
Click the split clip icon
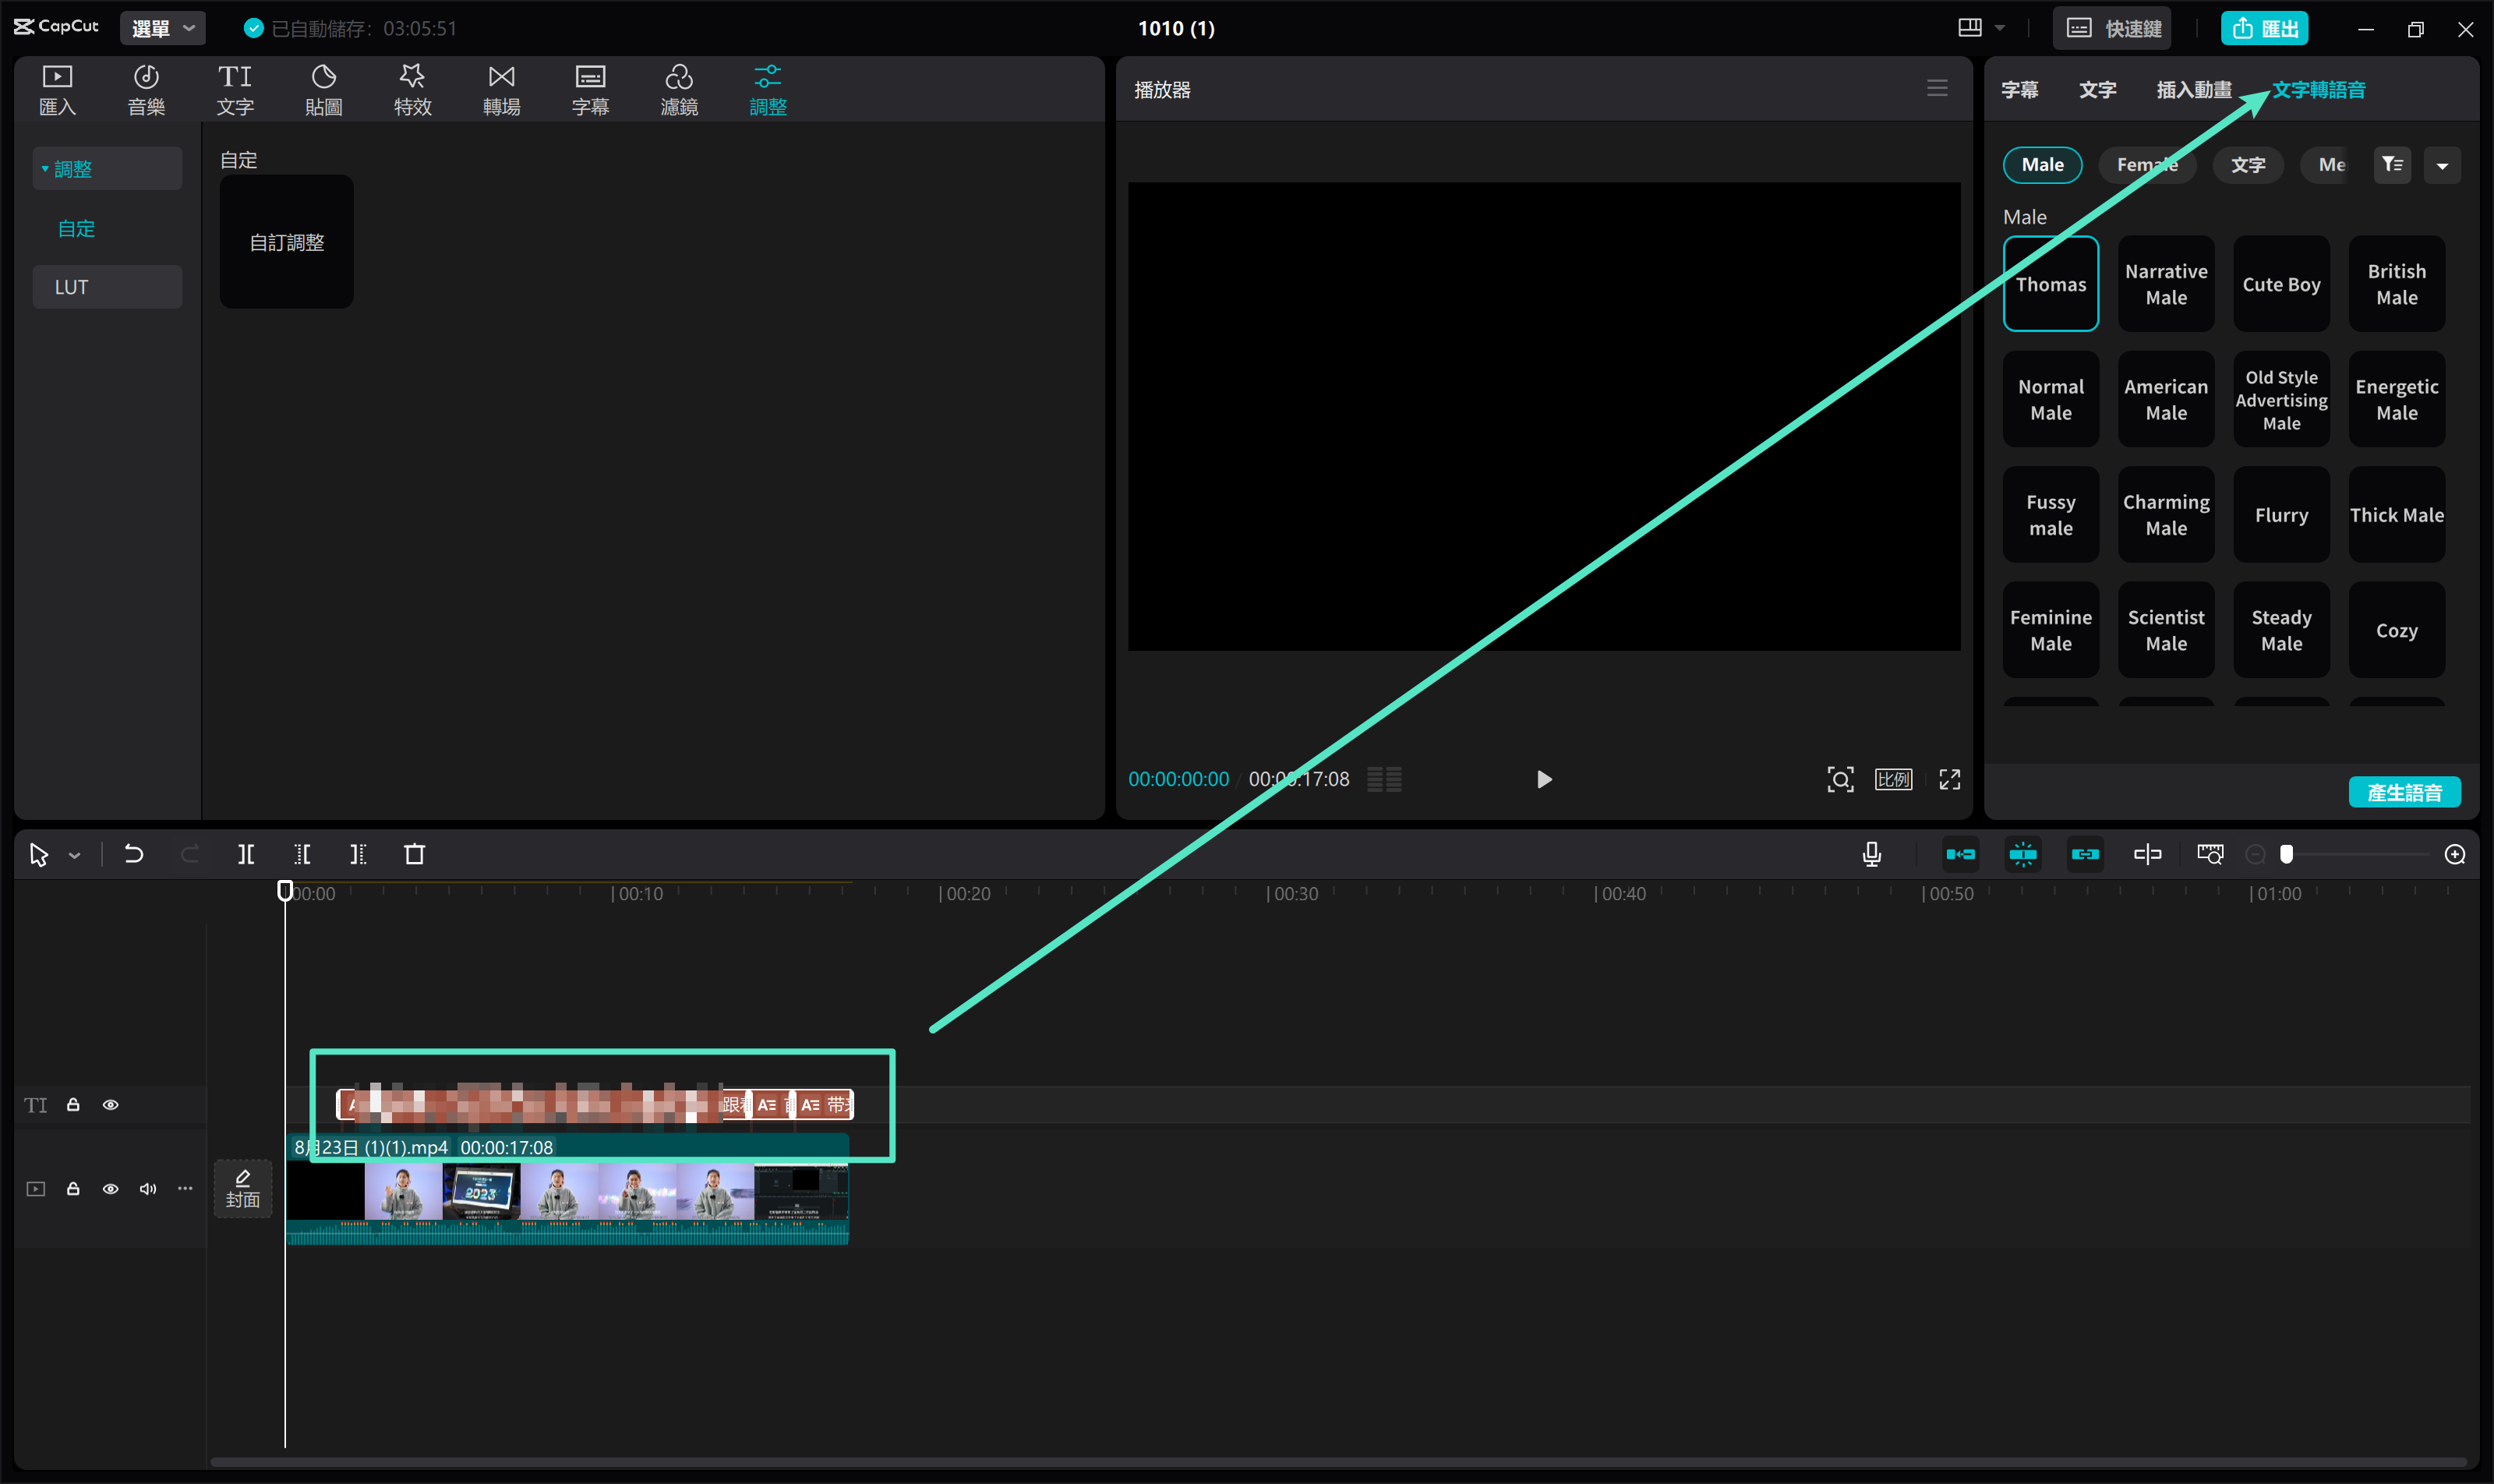244,855
